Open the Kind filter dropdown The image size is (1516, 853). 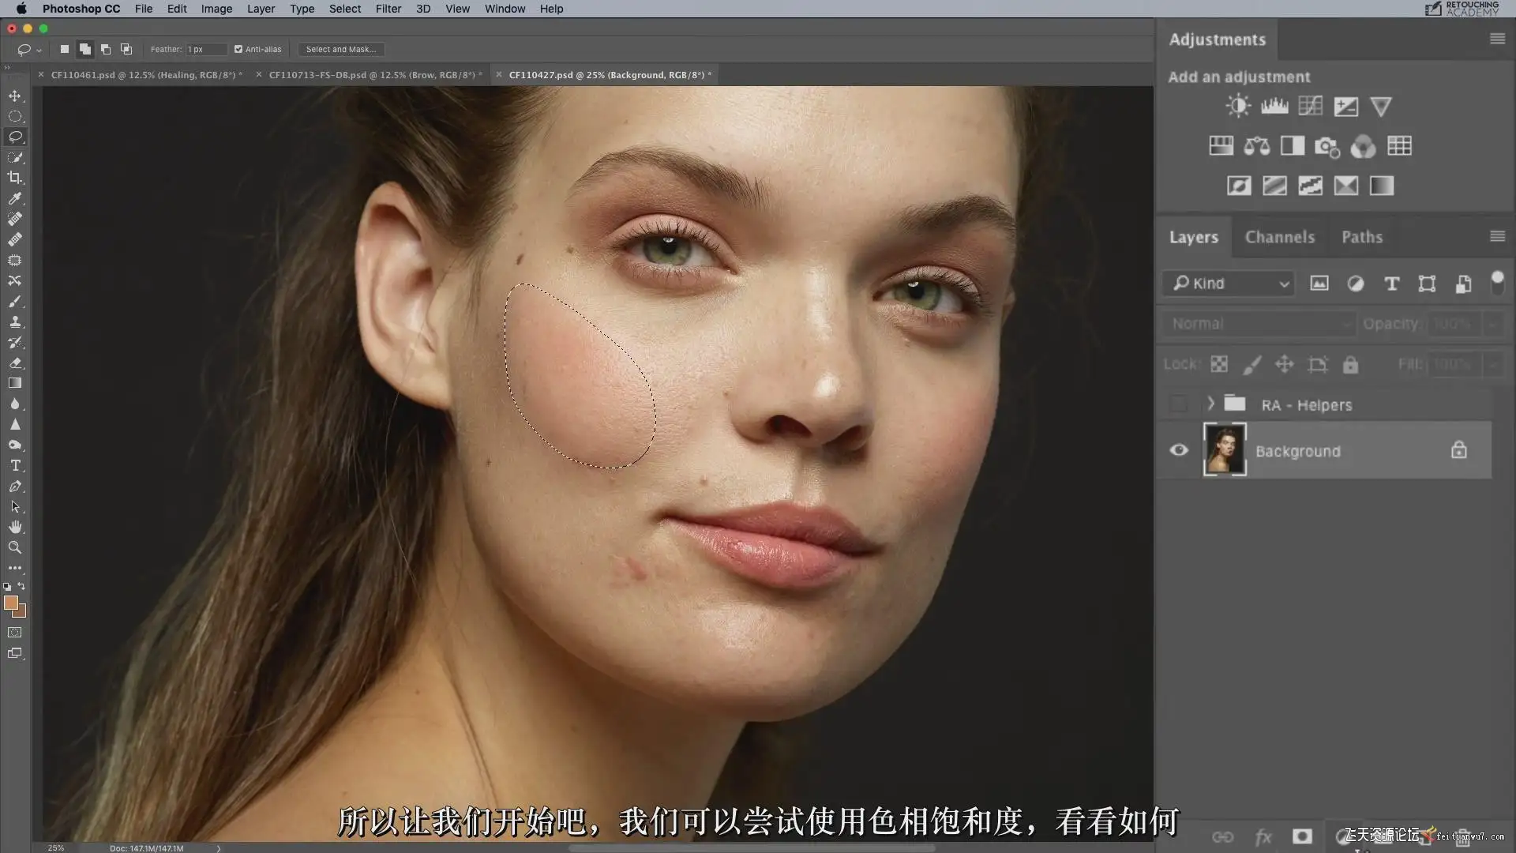(1229, 284)
